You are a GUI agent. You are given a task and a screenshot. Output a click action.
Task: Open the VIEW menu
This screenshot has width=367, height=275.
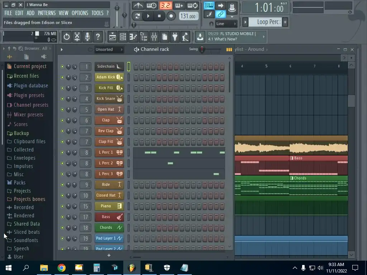pos(63,13)
